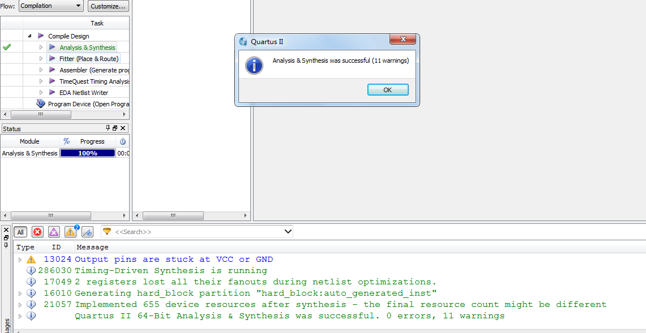Toggle the error messages filter

tap(37, 232)
